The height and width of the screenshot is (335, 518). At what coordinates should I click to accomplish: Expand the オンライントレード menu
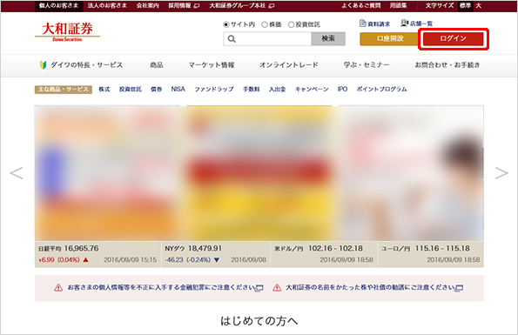tap(289, 65)
